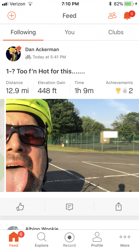The height and width of the screenshot is (248, 139).
Task: Switch to the Clubs tab
Action: (x=116, y=32)
